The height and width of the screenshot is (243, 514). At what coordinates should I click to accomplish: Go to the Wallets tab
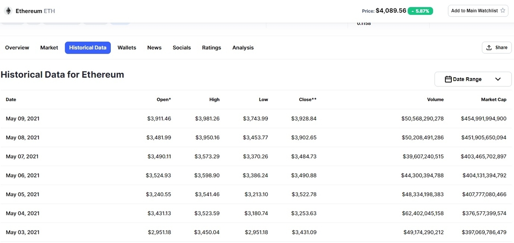(126, 48)
